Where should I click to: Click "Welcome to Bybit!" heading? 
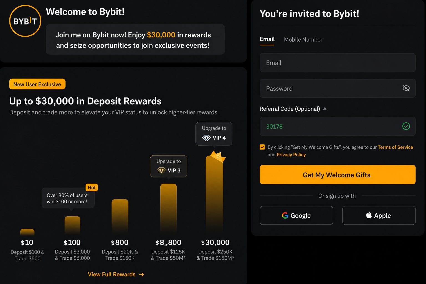pyautogui.click(x=85, y=12)
